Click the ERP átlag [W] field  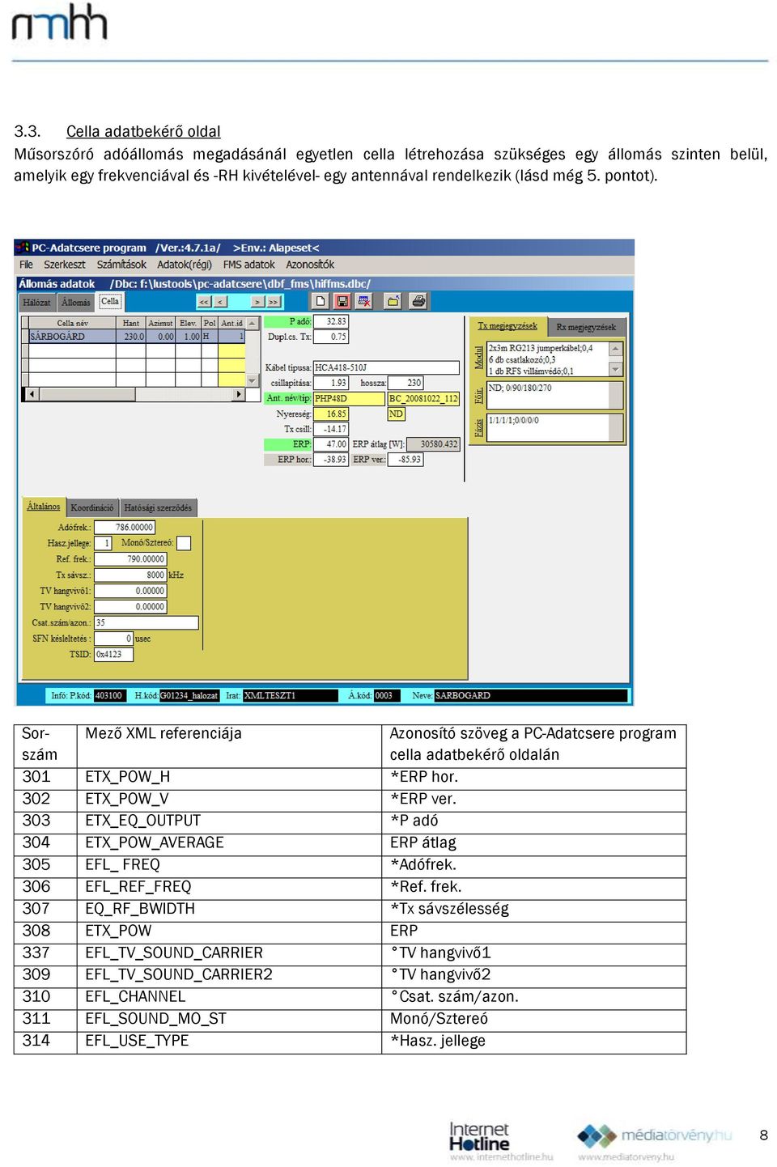(433, 444)
